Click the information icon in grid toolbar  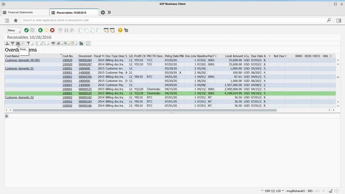click(x=88, y=44)
